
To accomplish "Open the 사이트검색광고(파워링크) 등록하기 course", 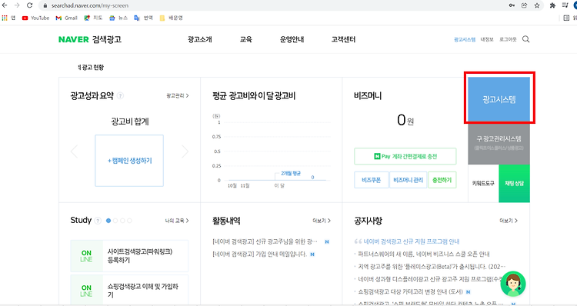I will 129,256.
